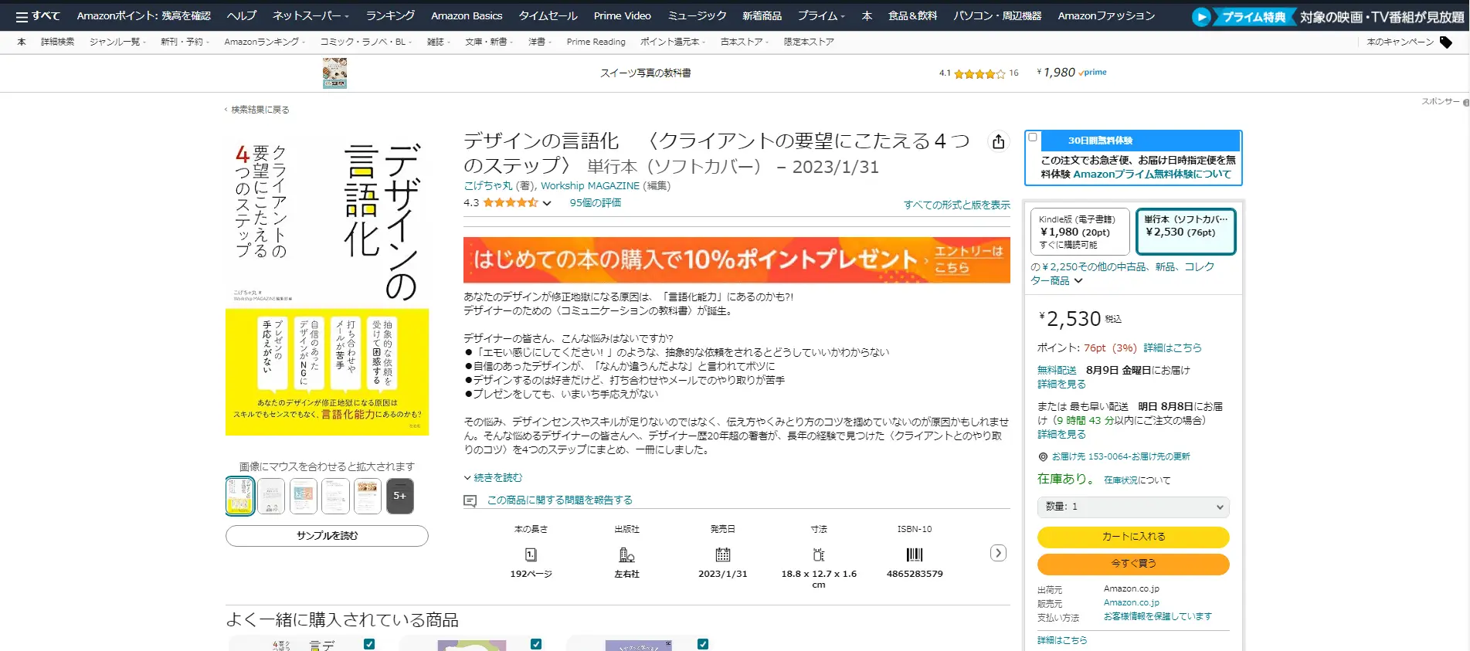Select the 5+ more images thumbnail
Viewport: 1470px width, 651px height.
[x=399, y=496]
